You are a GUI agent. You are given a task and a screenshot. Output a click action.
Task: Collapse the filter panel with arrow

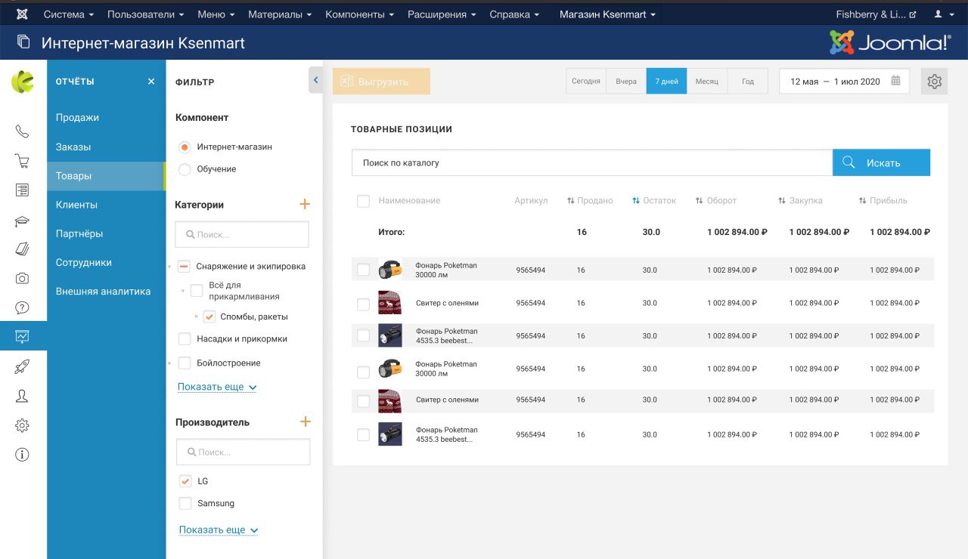click(x=315, y=79)
